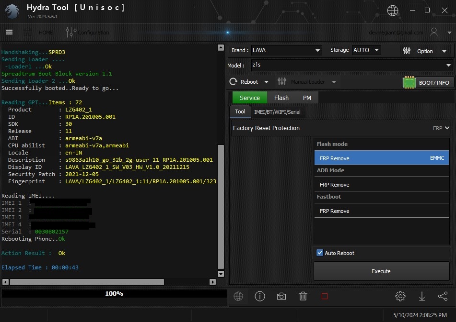Click the log scroll down arrow
The image size is (456, 322).
[x=221, y=274]
